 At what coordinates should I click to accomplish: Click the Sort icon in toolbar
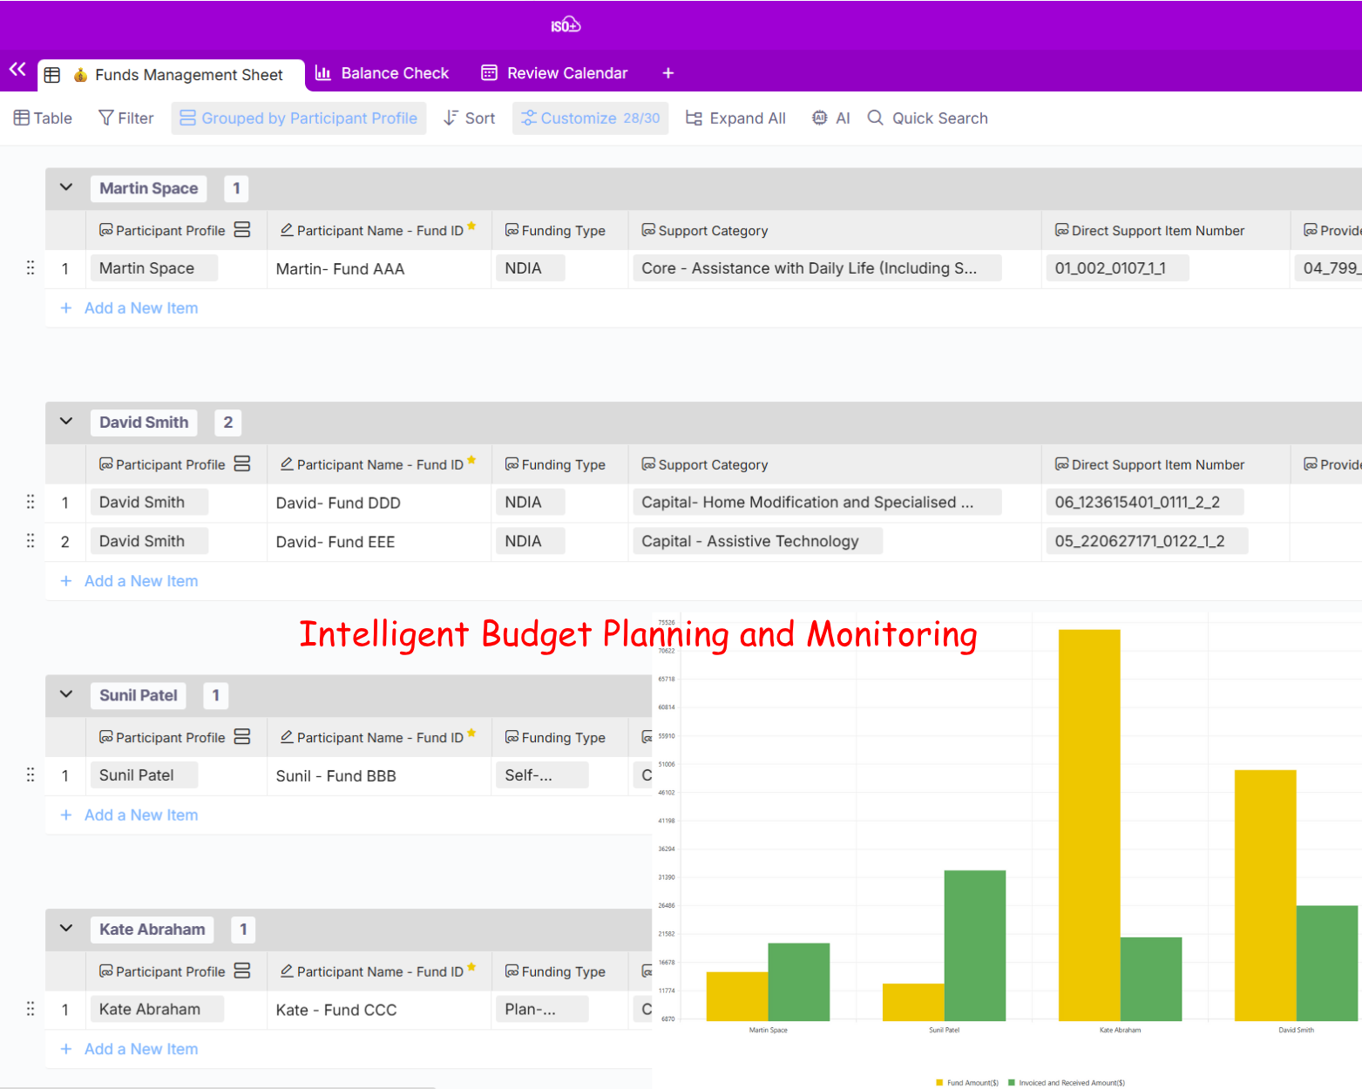[x=451, y=118]
